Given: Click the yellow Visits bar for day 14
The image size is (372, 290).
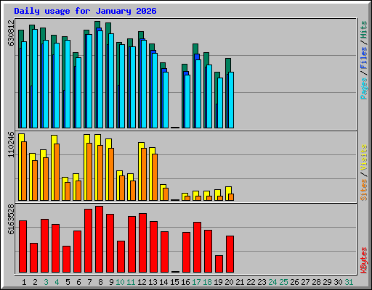Looking at the screenshot, I should click(x=161, y=192).
